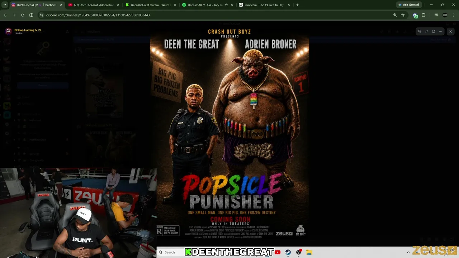Forward the image using the arrow icon
459x258 pixels.
[x=426, y=32]
